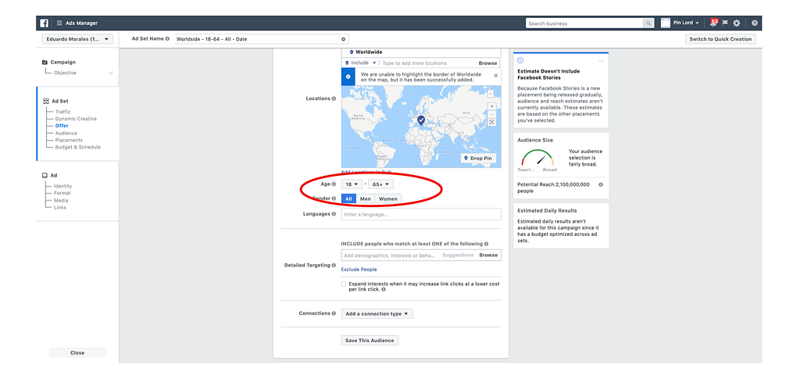Open the Ads Manager hamburger menu
Image resolution: width=800 pixels, height=375 pixels.
59,23
